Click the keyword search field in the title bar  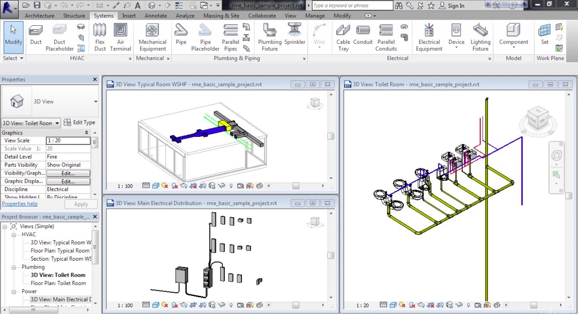[352, 5]
